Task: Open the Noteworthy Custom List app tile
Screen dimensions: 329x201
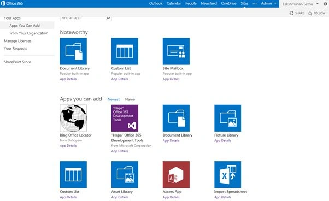Action: [125, 51]
